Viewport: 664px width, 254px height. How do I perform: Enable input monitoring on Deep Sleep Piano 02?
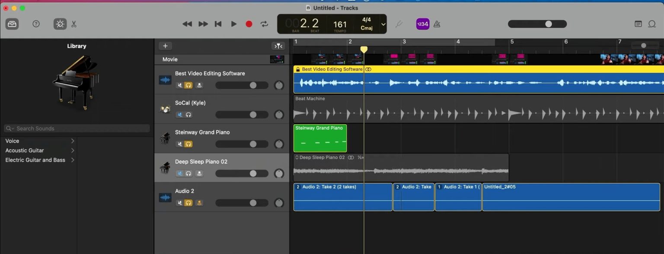199,173
